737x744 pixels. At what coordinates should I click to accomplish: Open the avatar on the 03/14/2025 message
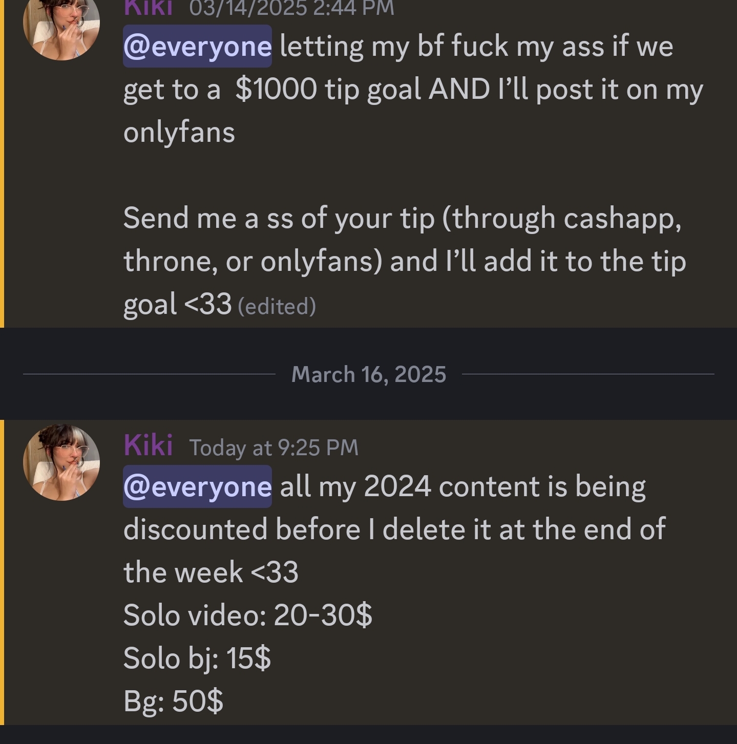pos(61,23)
